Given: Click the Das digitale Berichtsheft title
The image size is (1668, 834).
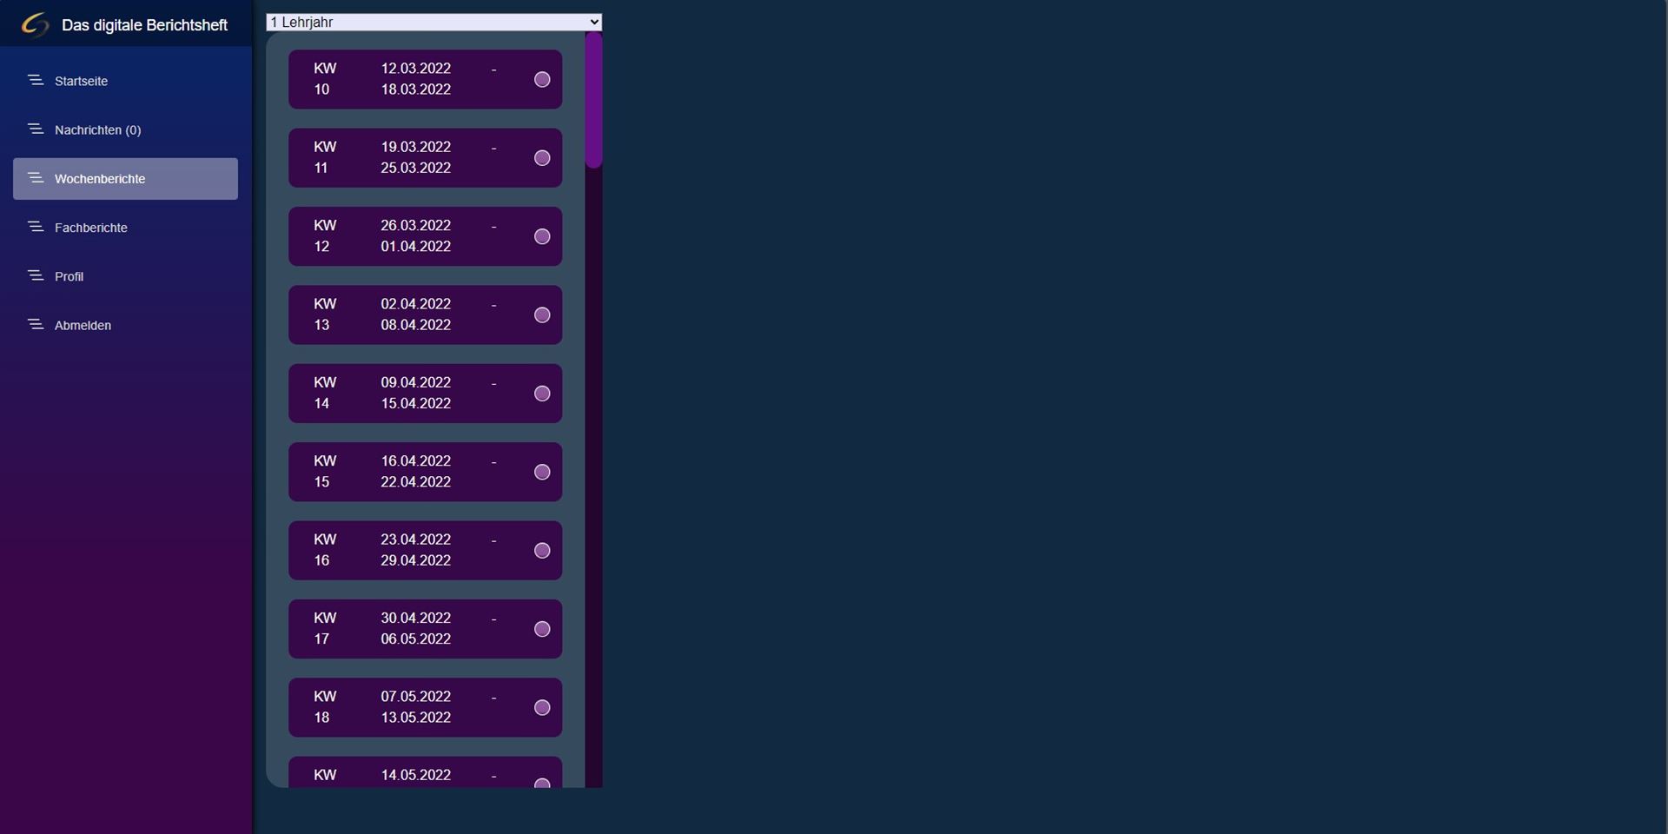Looking at the screenshot, I should (x=144, y=25).
